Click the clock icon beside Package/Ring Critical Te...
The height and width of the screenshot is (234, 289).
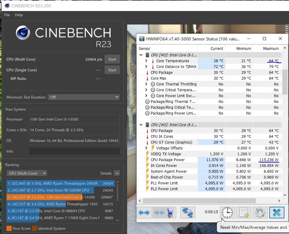(x=147, y=108)
